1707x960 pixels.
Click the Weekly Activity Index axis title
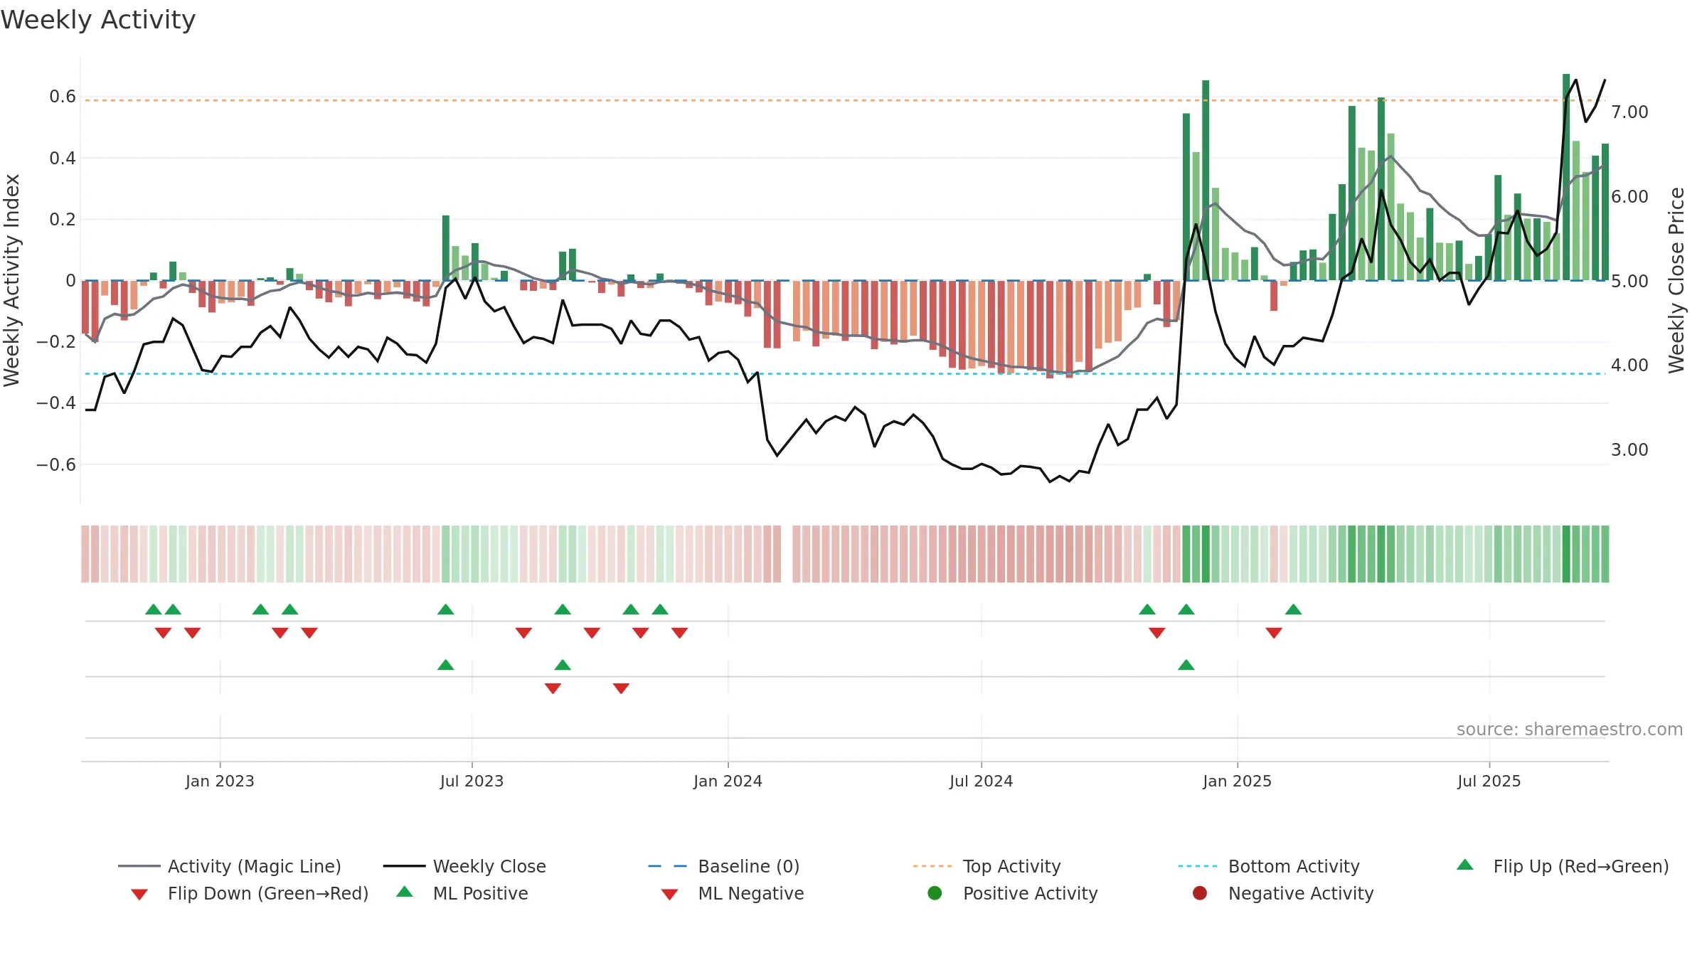[11, 280]
